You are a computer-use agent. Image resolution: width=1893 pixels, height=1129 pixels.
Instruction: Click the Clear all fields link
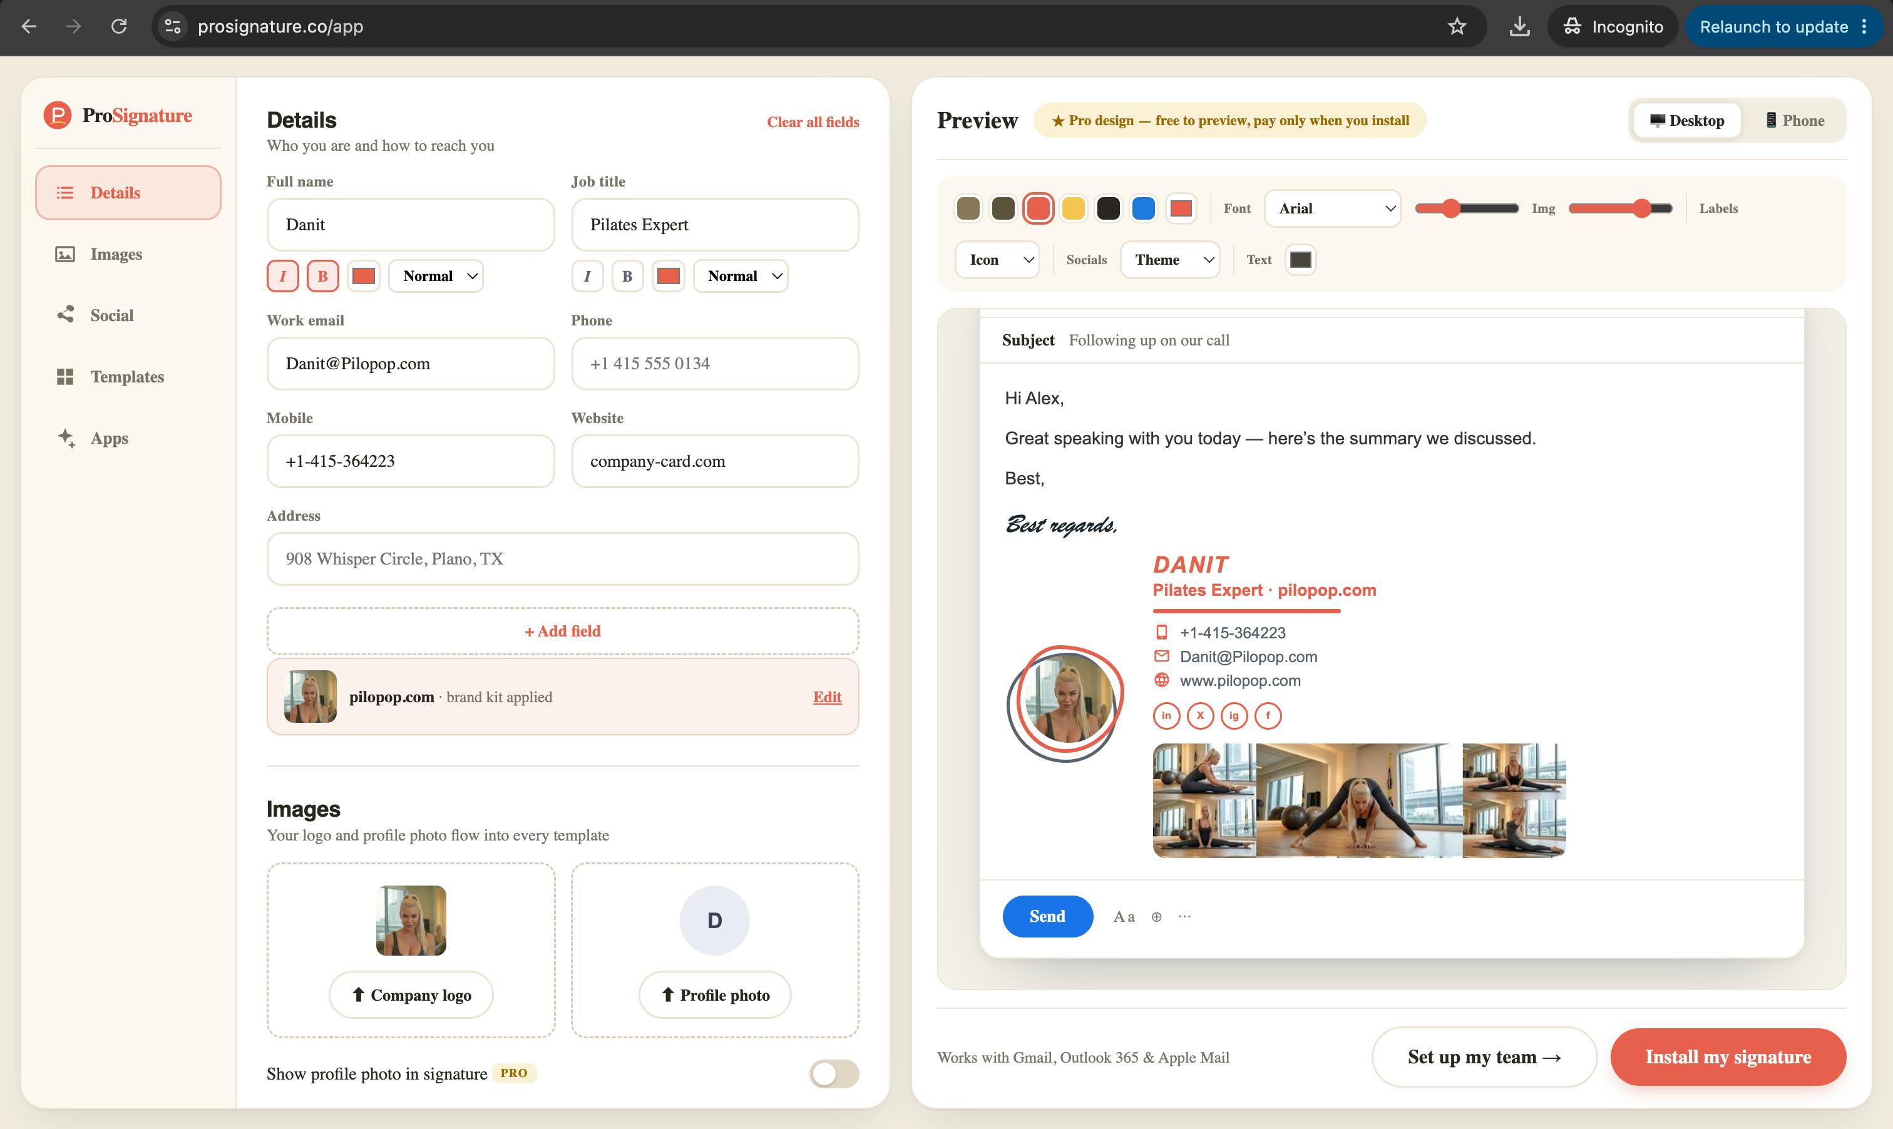(813, 122)
